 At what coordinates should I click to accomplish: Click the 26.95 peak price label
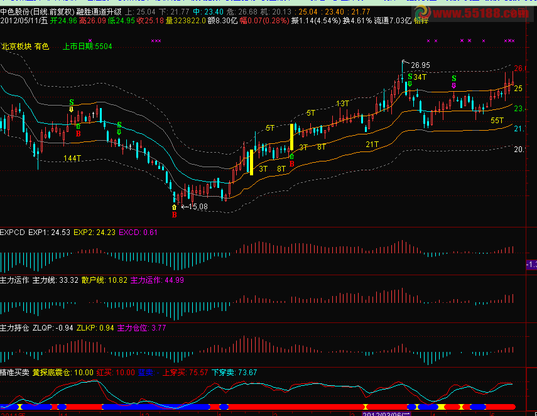(x=420, y=65)
